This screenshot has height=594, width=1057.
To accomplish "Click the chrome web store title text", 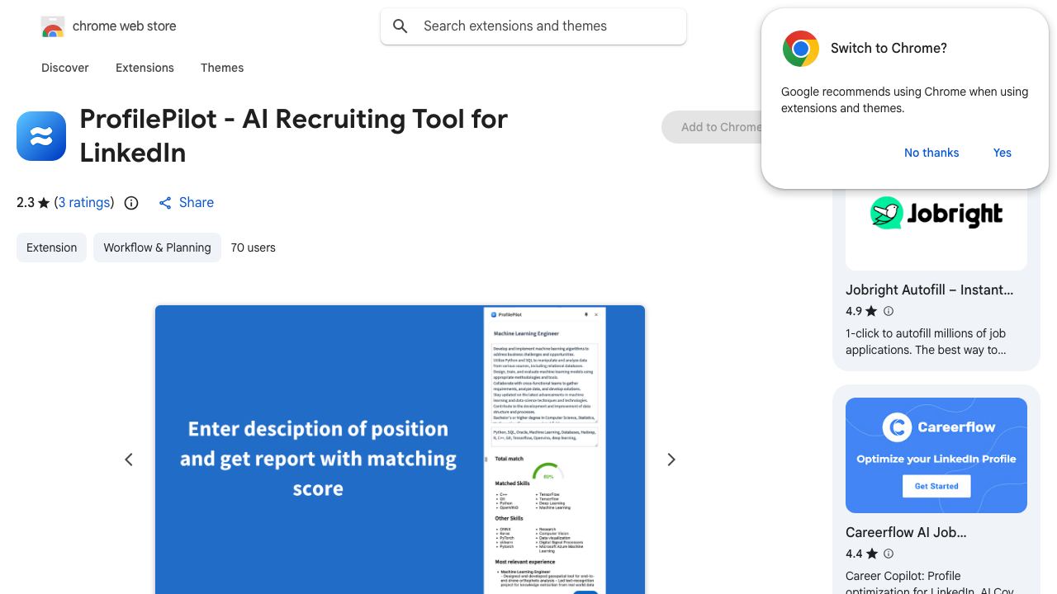I will click(x=125, y=26).
